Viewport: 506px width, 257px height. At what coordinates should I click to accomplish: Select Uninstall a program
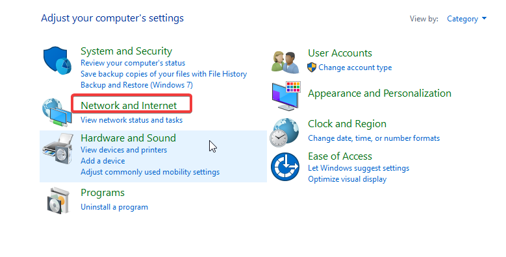114,207
